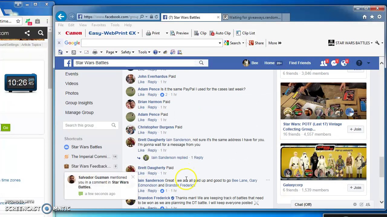Expand the STAR WARS BATTLES toolbar dropdown

click(x=372, y=43)
